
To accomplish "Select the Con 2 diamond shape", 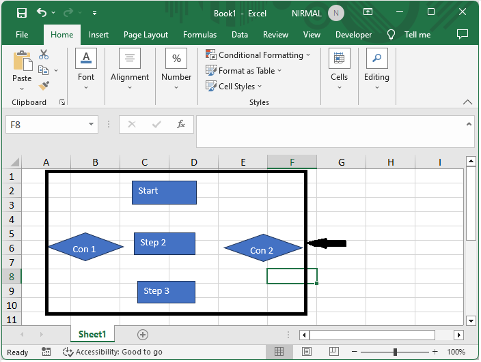I will click(263, 248).
